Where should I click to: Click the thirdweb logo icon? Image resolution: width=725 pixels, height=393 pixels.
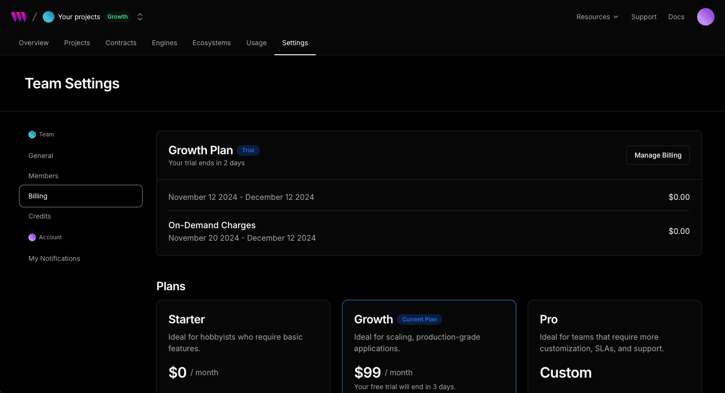[x=19, y=17]
